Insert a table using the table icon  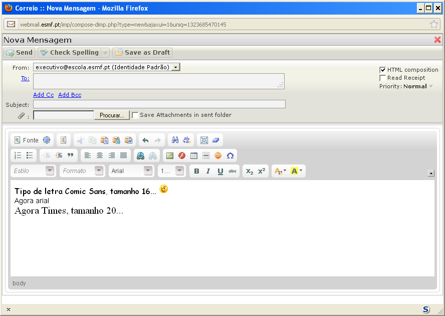pyautogui.click(x=194, y=155)
